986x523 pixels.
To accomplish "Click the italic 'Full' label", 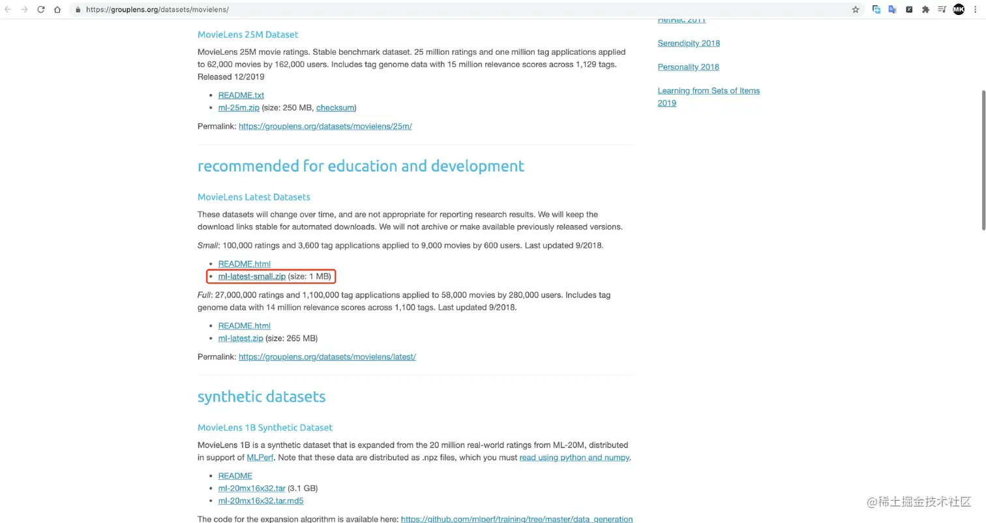I will click(x=205, y=295).
